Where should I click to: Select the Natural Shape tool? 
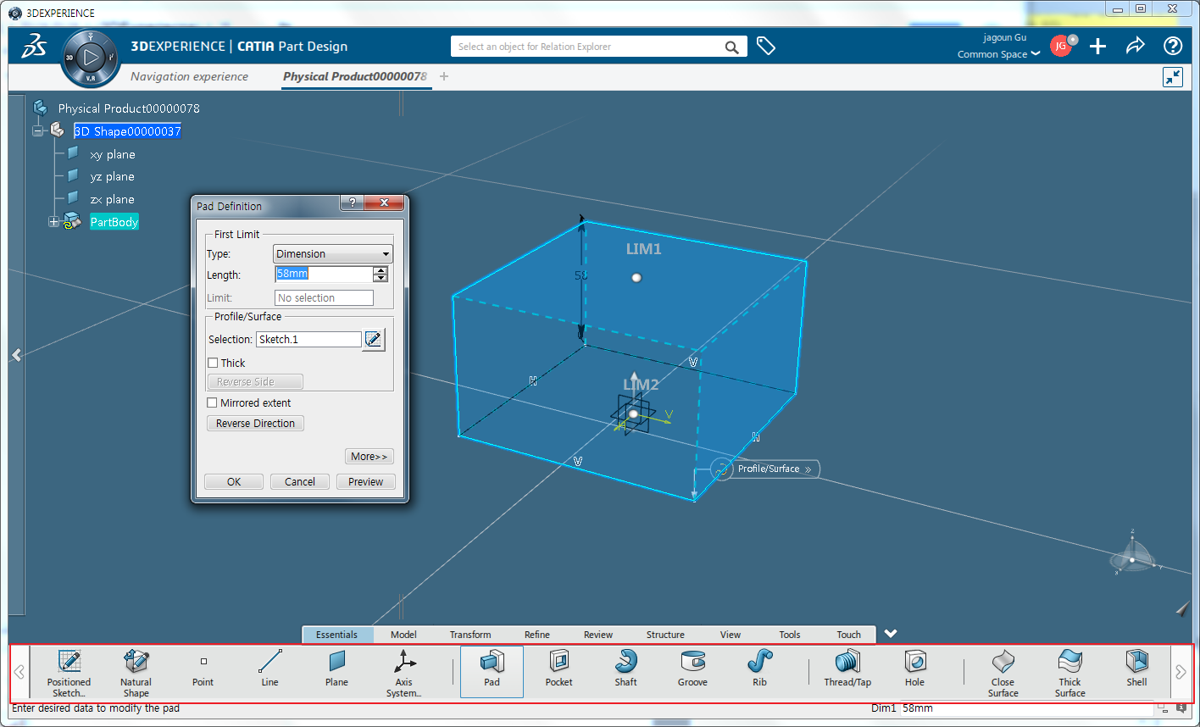tap(136, 672)
